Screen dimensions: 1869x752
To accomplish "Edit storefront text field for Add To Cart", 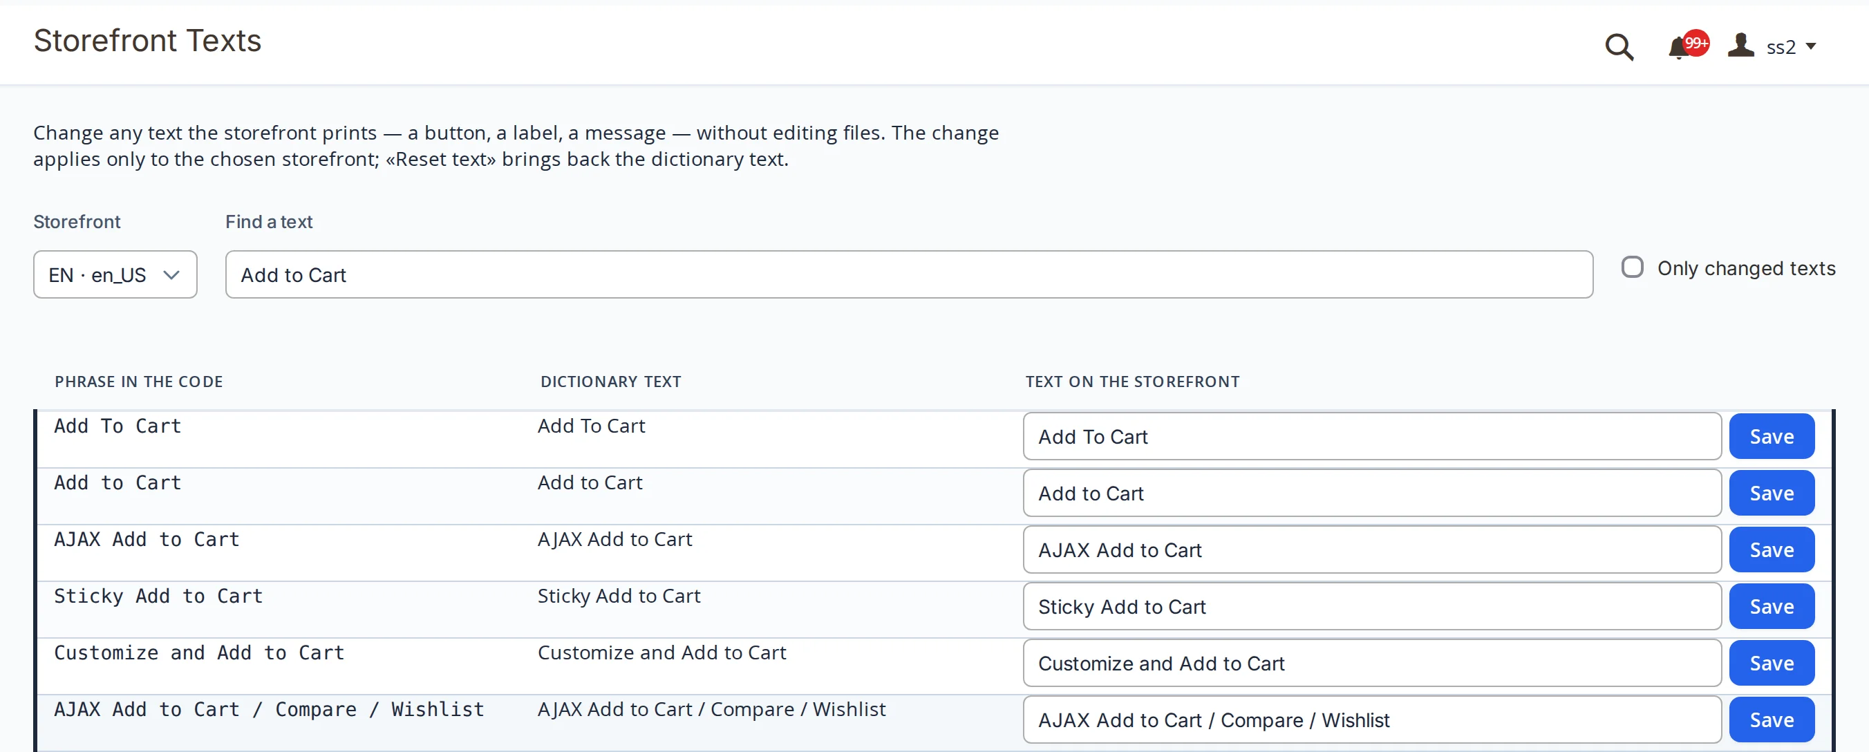I will click(1372, 436).
